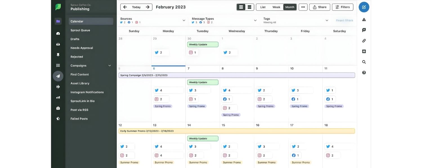422x168 pixels.
Task: Expand the Message Types dropdown
Action: point(255,20)
